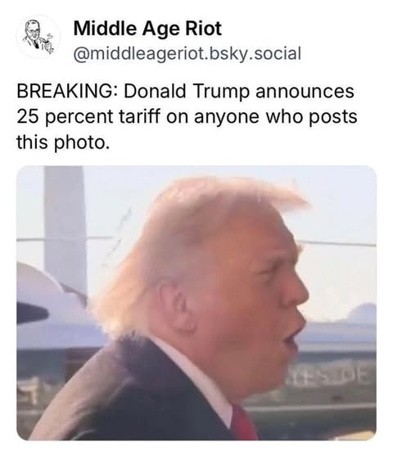Click the red tie in the photo
This screenshot has height=452, width=393.
pyautogui.click(x=243, y=423)
